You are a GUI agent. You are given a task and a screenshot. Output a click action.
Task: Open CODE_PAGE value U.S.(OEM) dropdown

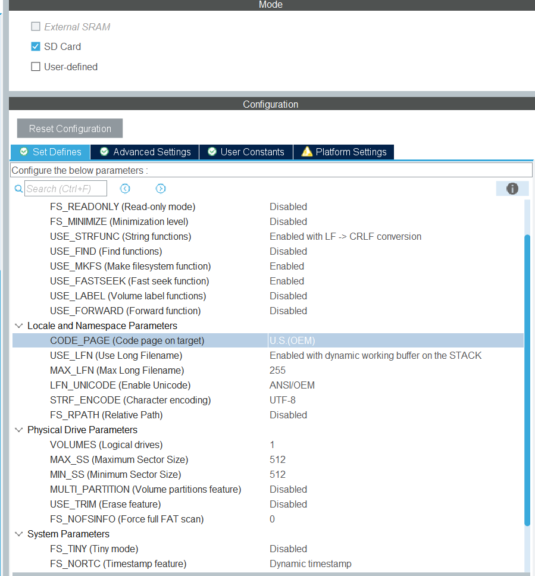pos(396,340)
